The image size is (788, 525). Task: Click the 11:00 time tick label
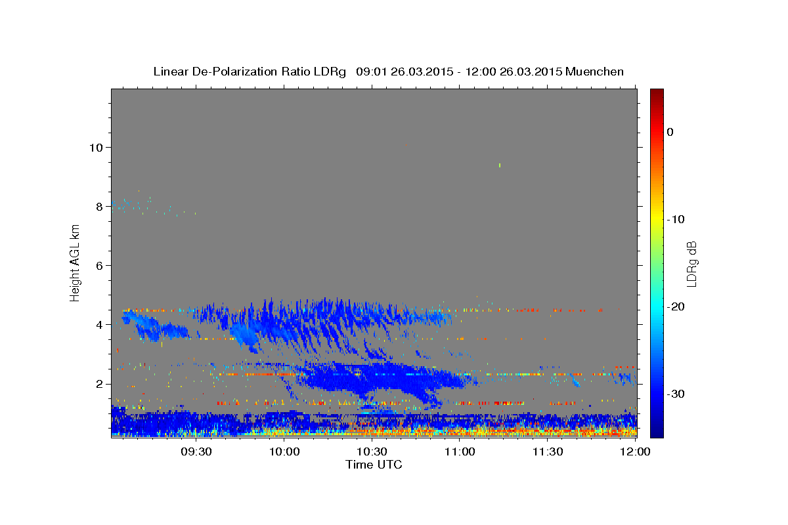click(460, 451)
